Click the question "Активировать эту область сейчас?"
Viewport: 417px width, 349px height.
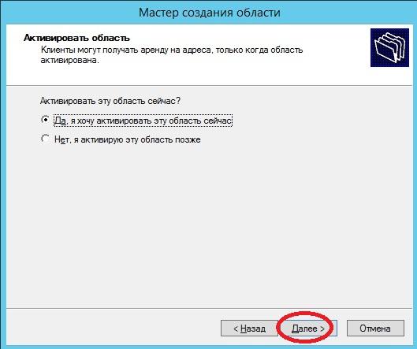pos(110,101)
